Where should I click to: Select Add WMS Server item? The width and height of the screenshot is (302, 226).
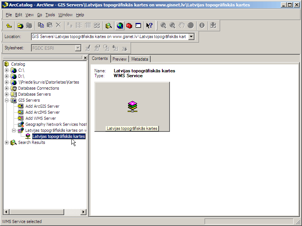click(x=41, y=118)
